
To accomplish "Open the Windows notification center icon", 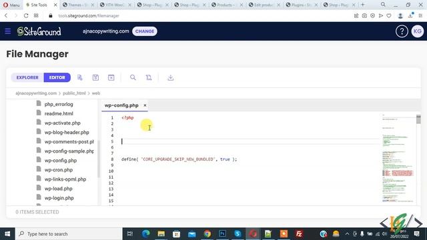I will (417, 234).
